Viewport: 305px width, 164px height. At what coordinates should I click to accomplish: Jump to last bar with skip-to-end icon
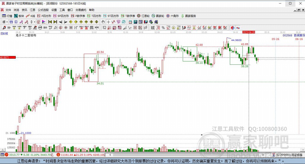(55, 22)
